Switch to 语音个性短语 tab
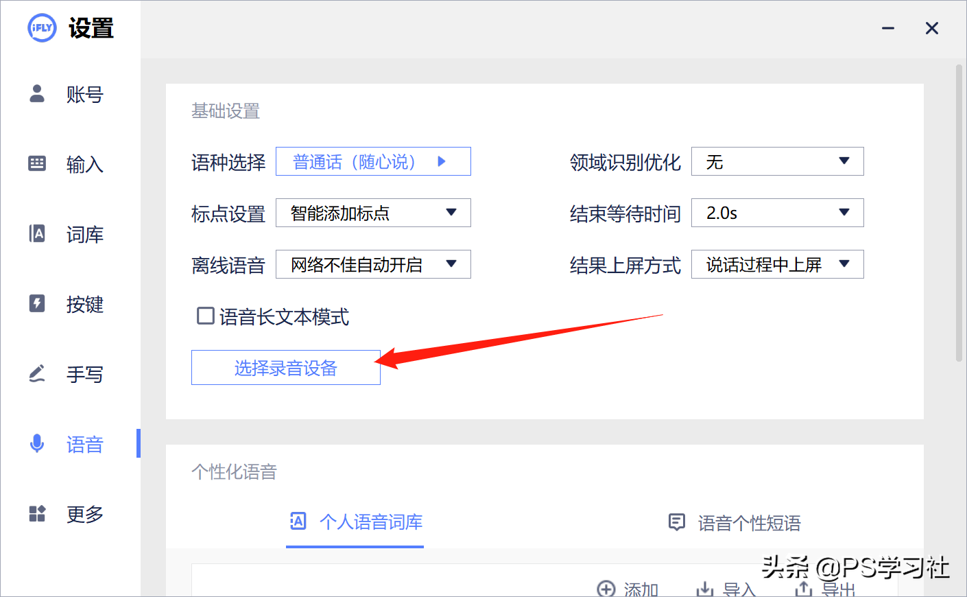This screenshot has height=597, width=967. point(733,522)
